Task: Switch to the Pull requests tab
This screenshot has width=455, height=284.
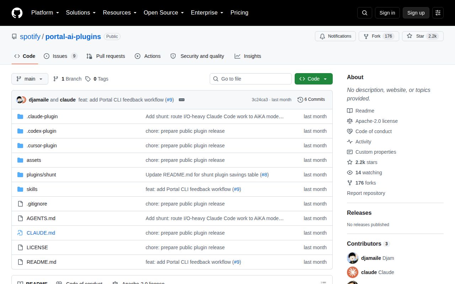Action: pos(106,56)
